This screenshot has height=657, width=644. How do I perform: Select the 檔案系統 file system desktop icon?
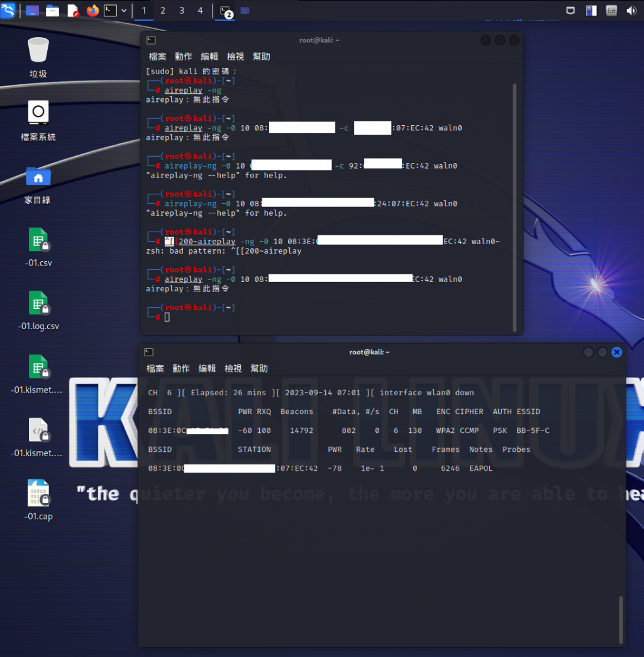38,121
